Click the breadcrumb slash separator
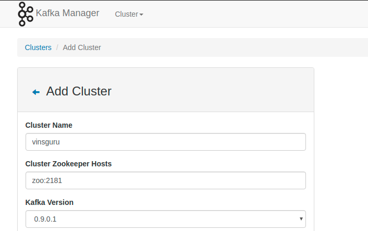The image size is (368, 231). pos(57,47)
